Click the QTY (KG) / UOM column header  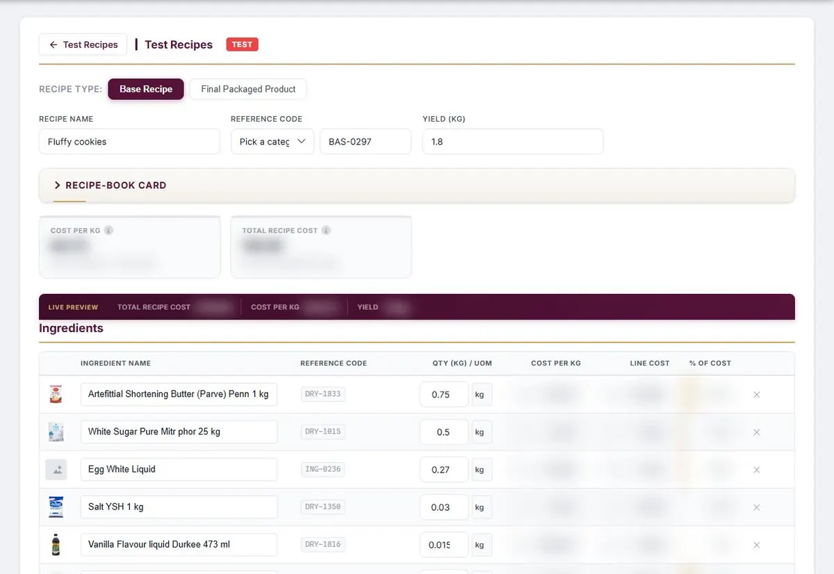(462, 363)
